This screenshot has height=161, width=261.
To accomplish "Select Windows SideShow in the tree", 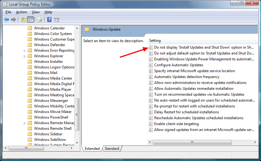I will point(50,140).
